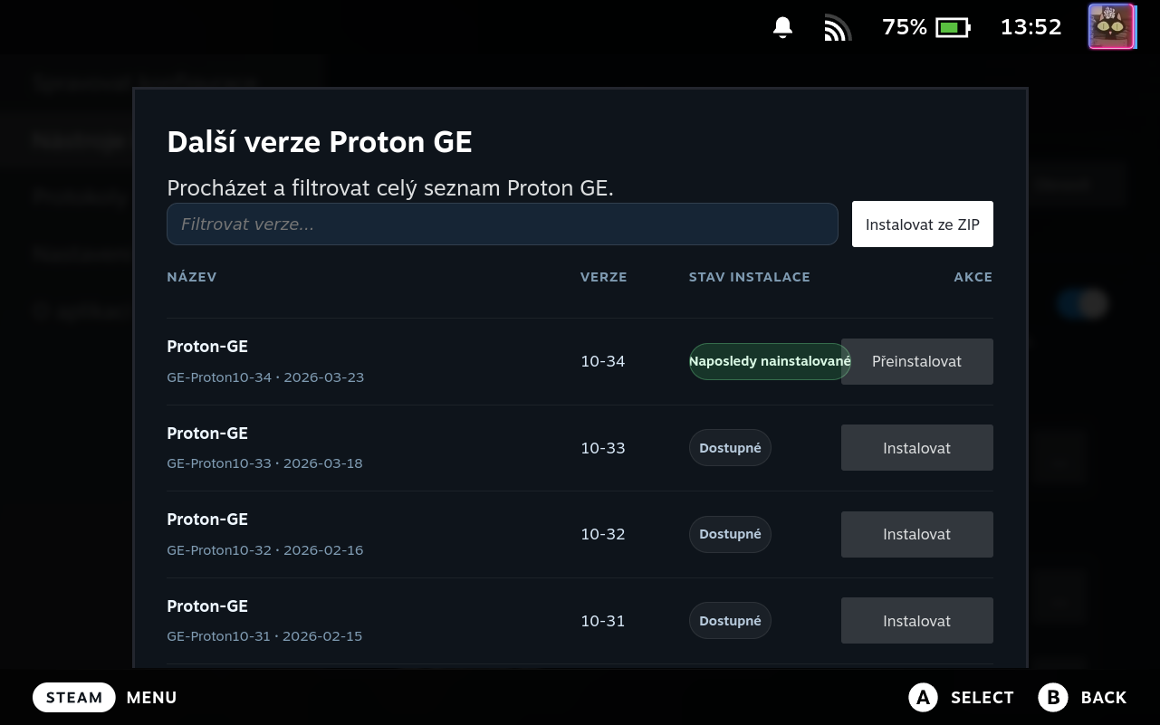Click the 13:52 clock

tap(1031, 27)
